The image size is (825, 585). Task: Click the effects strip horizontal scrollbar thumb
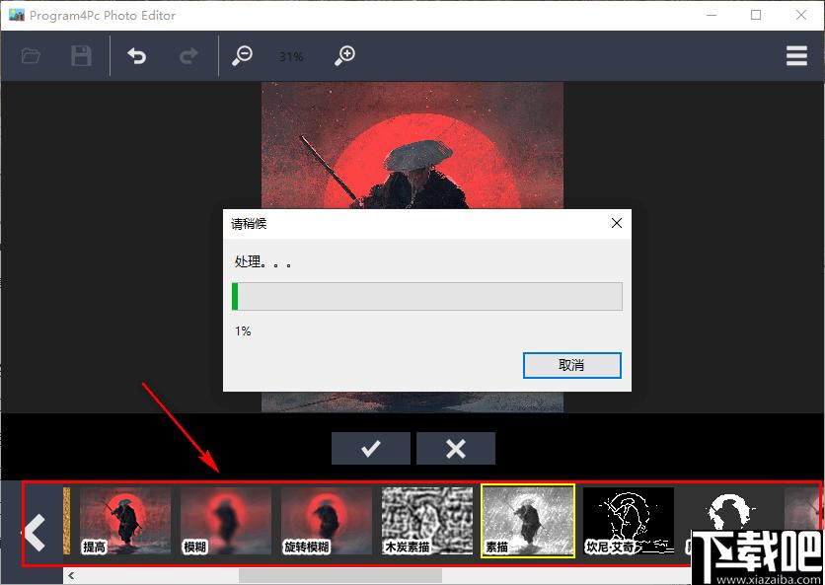pyautogui.click(x=340, y=575)
